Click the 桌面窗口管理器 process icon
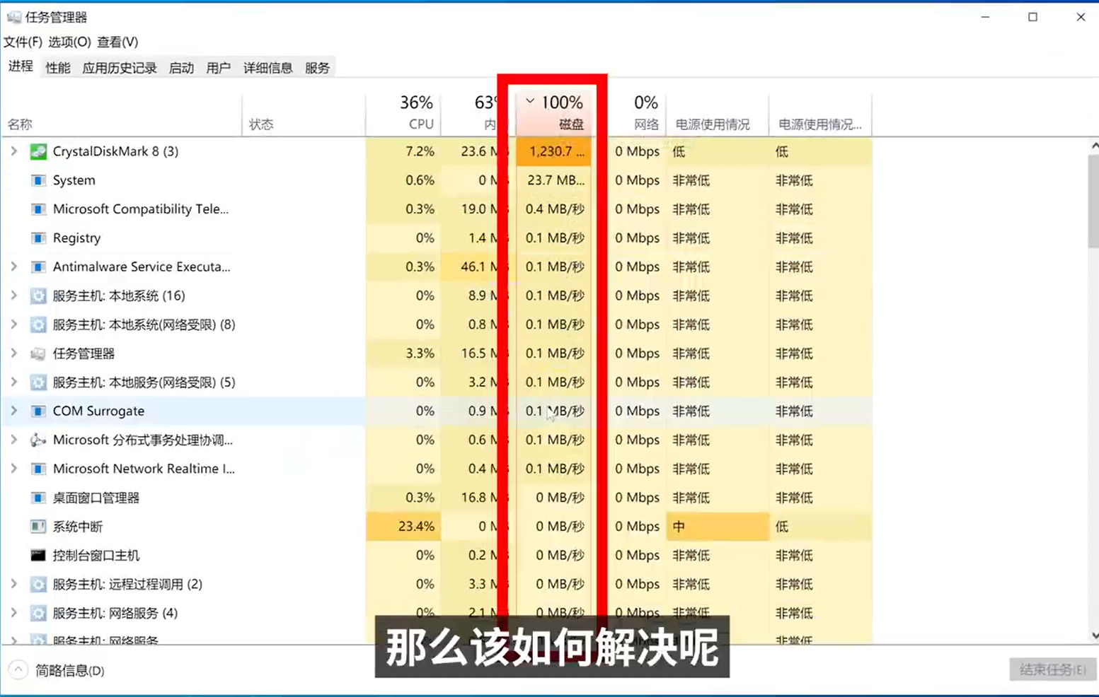The width and height of the screenshot is (1099, 697). point(38,498)
